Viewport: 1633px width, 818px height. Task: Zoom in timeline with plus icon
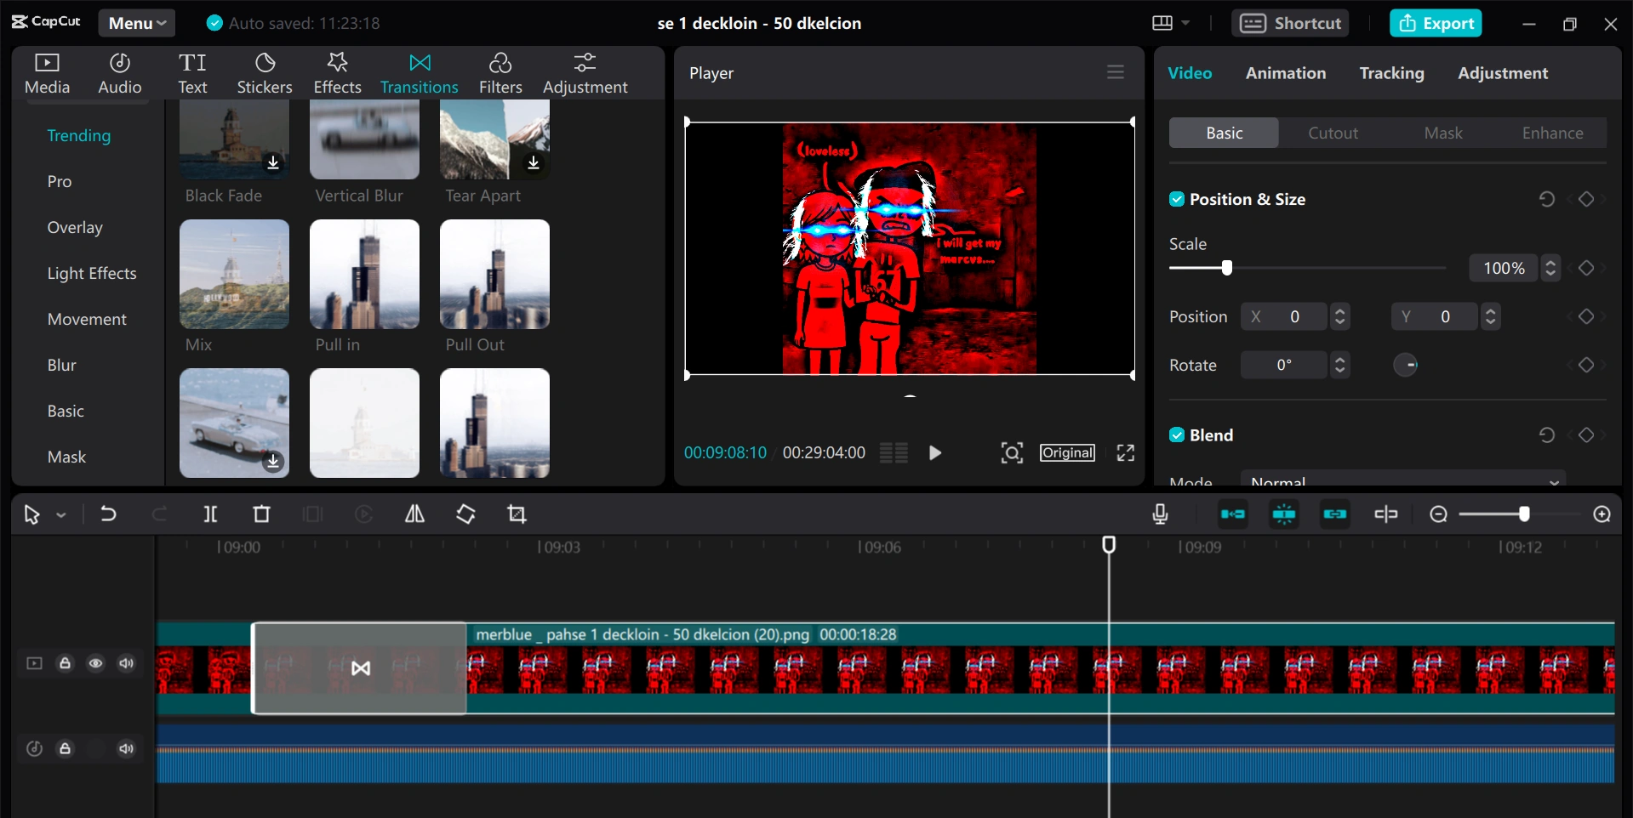(x=1602, y=514)
